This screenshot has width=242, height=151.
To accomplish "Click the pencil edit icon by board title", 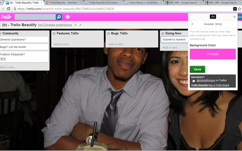I will tap(80, 25).
